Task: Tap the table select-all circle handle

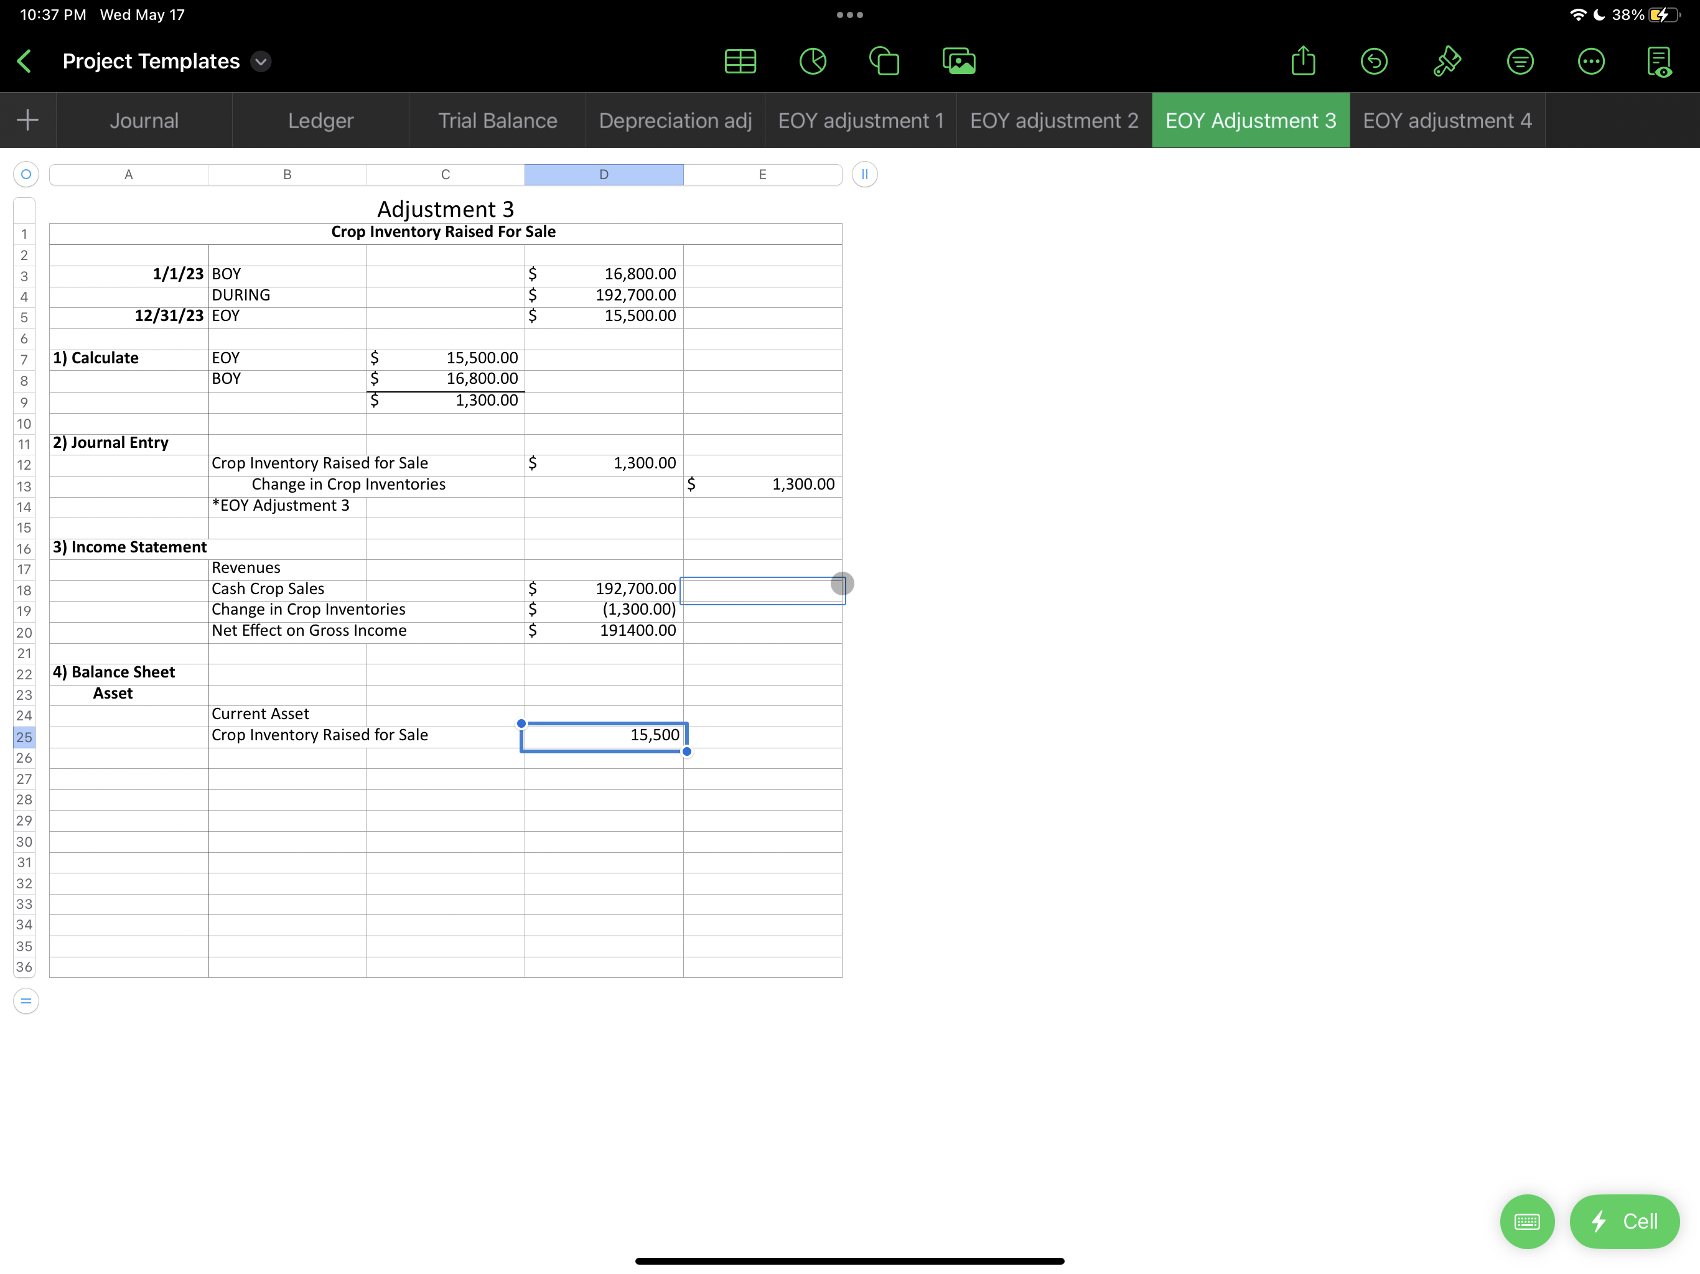Action: point(26,174)
